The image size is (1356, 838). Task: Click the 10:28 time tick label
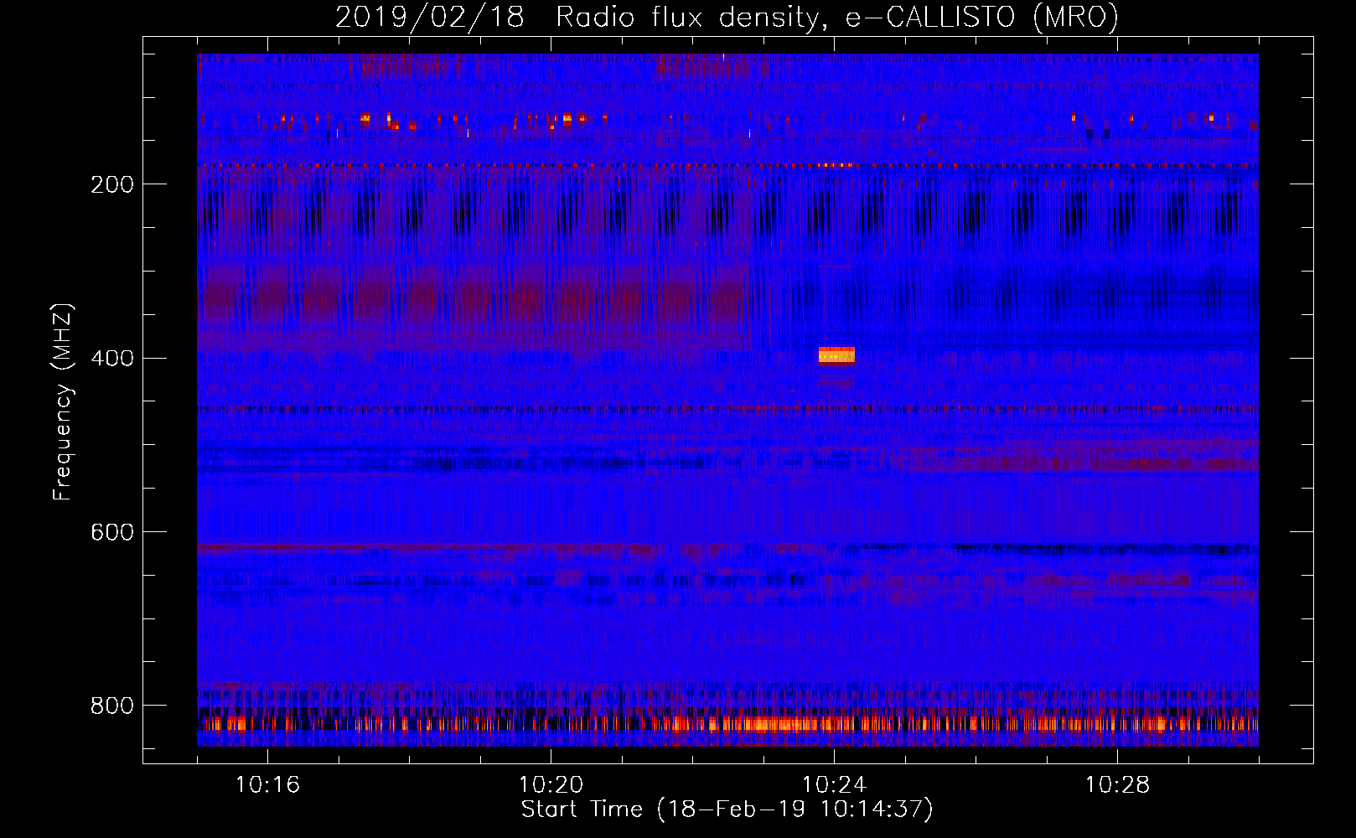click(x=1117, y=785)
